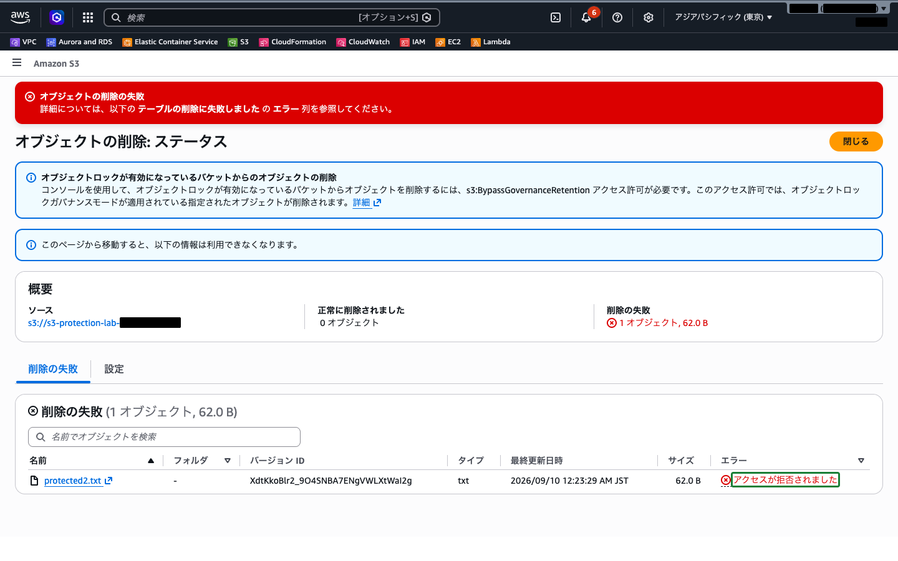The height and width of the screenshot is (561, 898).
Task: Toggle the hamburger navigation menu
Action: tap(17, 63)
